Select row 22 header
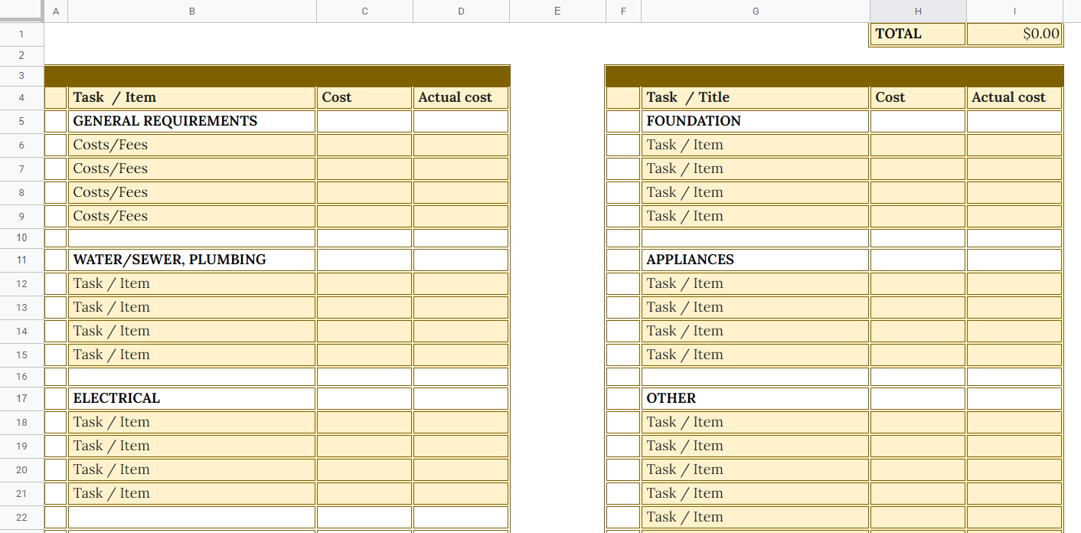Viewport: 1081px width, 533px height. click(21, 517)
